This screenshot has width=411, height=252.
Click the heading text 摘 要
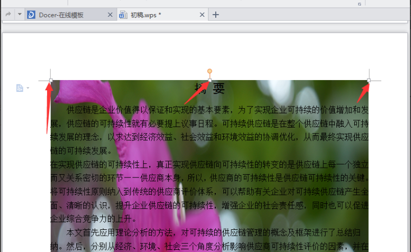tap(210, 89)
